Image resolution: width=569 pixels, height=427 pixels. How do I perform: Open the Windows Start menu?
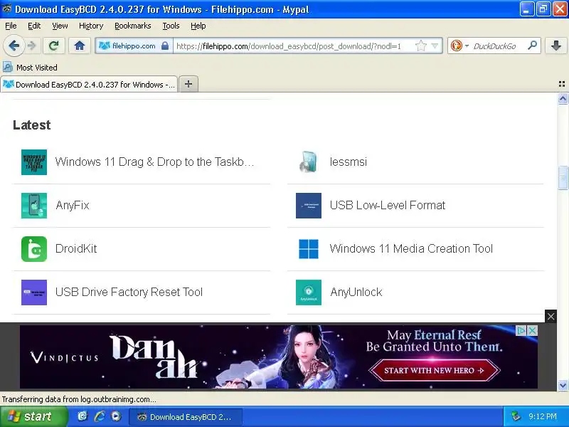point(34,416)
